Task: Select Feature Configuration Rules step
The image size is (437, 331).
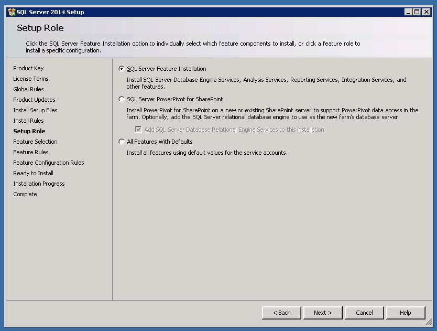Action: coord(49,163)
